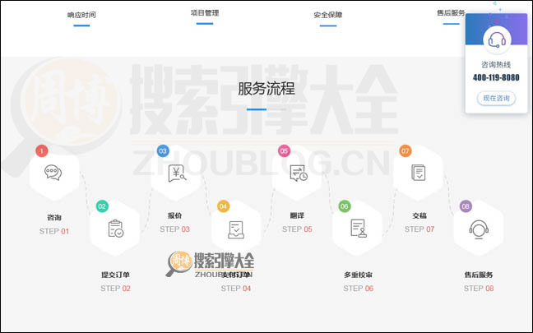
Task: Click the pink 05 step badge
Action: point(284,150)
